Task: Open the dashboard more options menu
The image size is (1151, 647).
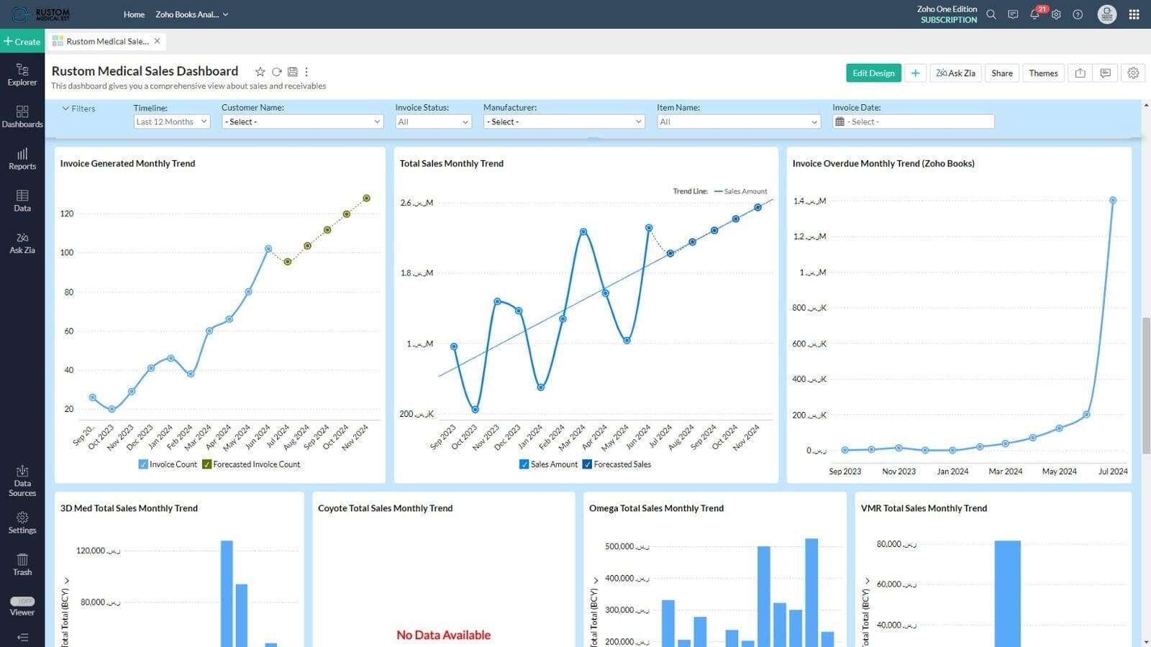Action: pyautogui.click(x=306, y=72)
